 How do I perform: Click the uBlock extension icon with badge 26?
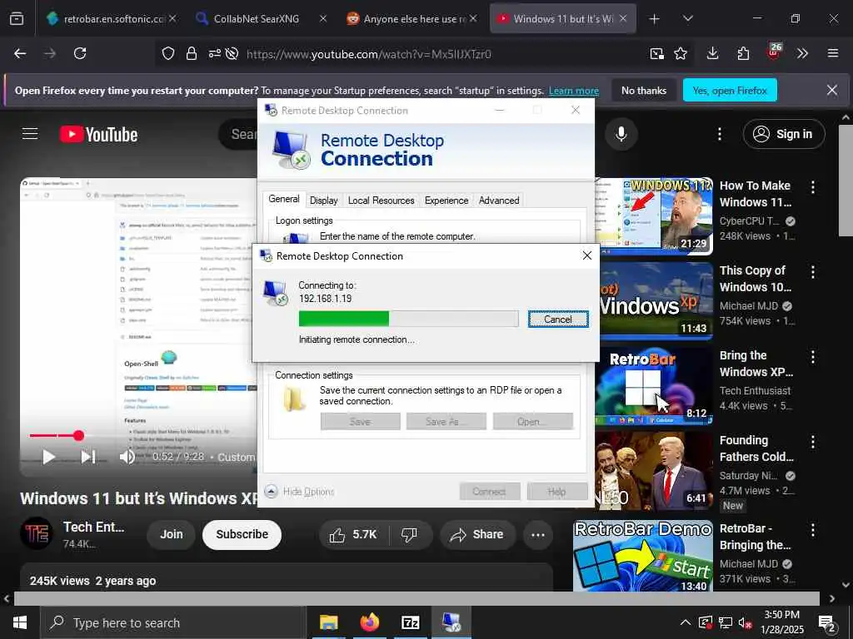click(x=774, y=52)
